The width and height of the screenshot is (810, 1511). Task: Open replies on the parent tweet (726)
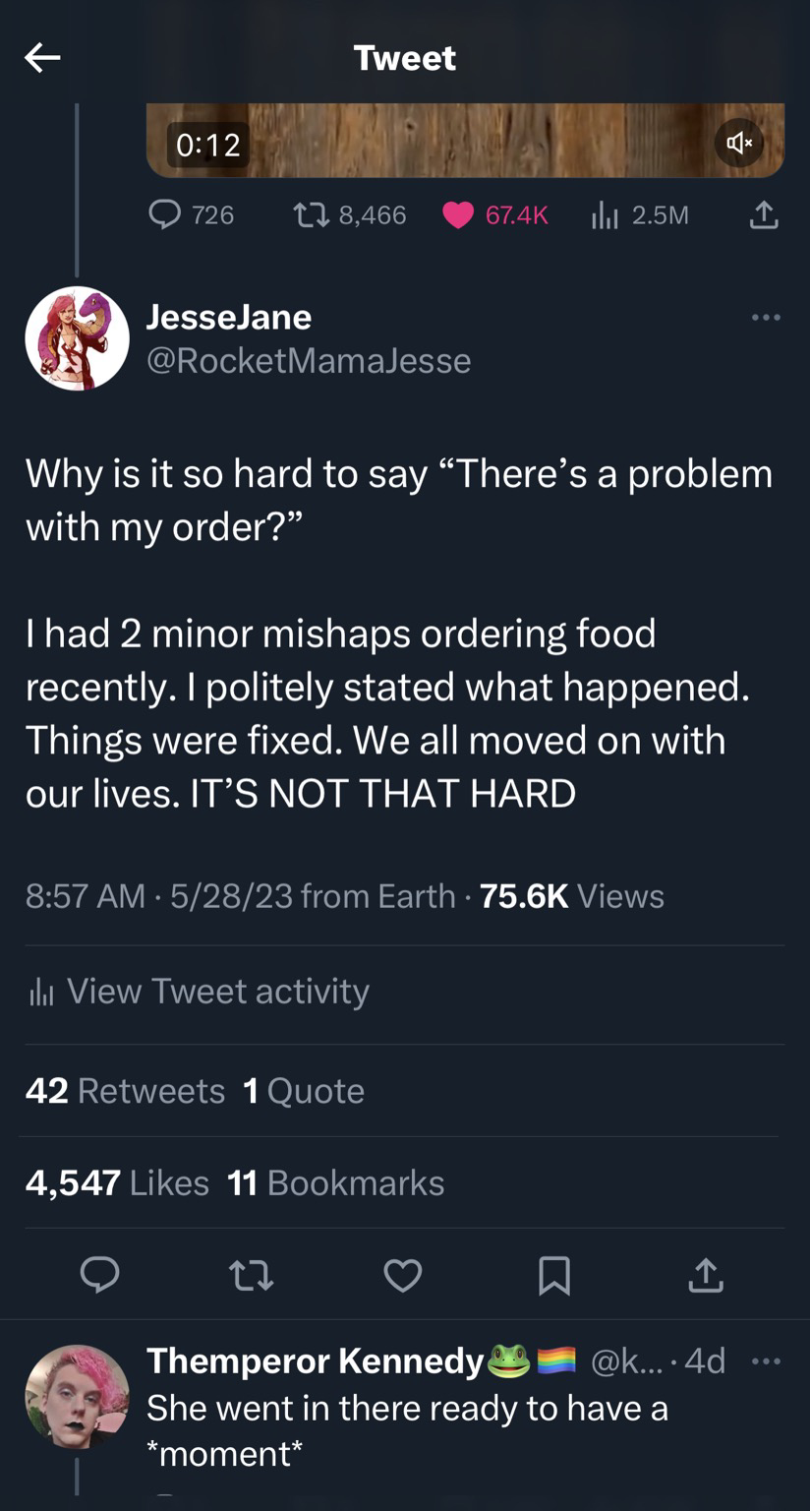tap(192, 214)
